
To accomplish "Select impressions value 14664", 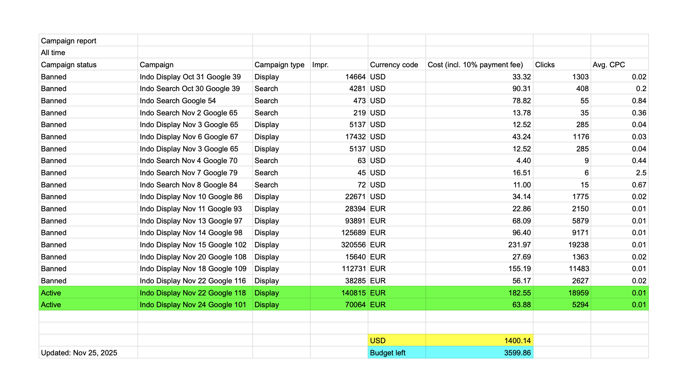I will pyautogui.click(x=339, y=77).
